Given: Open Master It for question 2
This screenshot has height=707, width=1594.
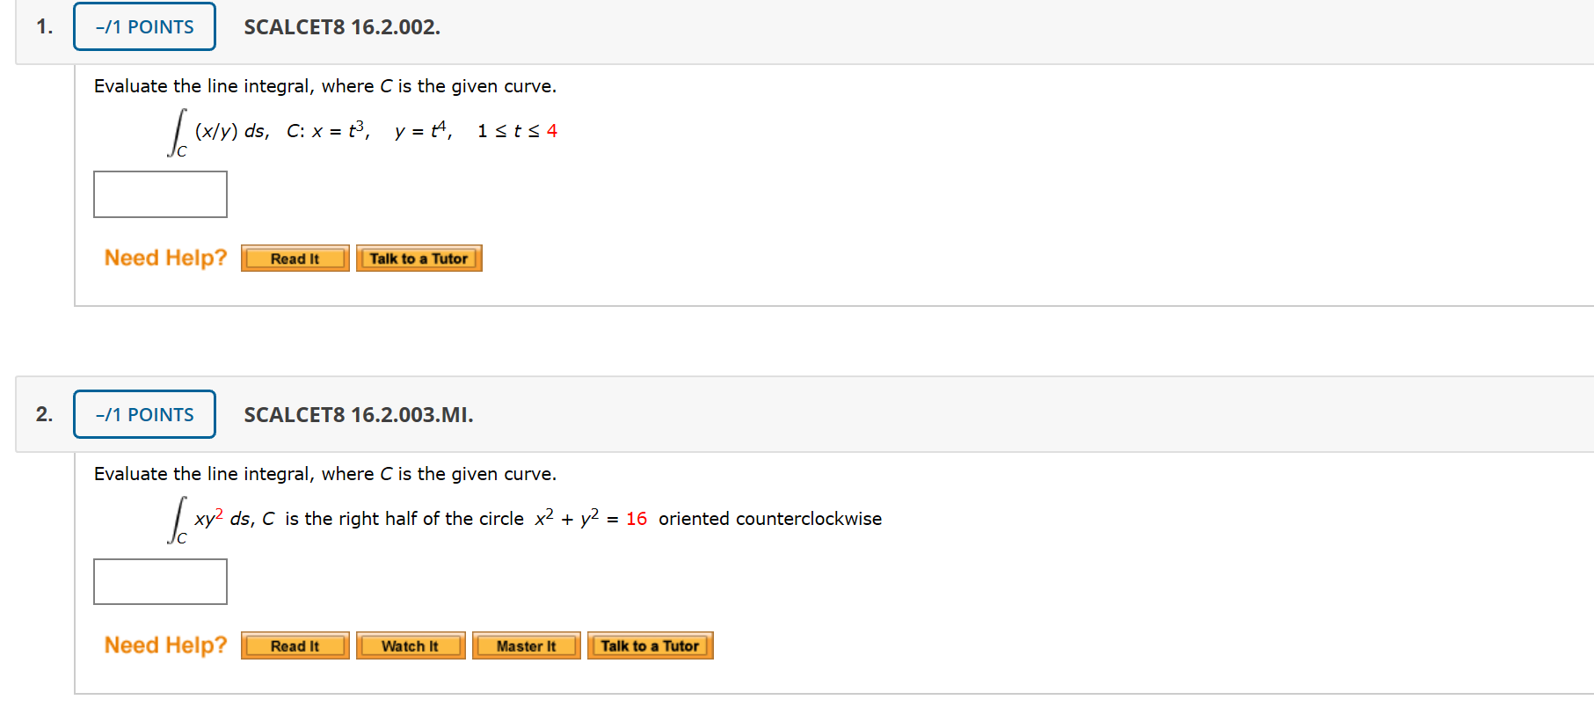Looking at the screenshot, I should pos(526,645).
